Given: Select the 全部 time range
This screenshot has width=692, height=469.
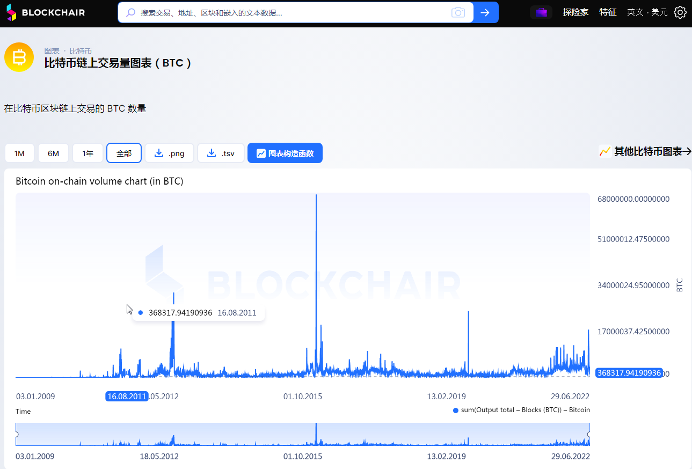Looking at the screenshot, I should pyautogui.click(x=124, y=153).
